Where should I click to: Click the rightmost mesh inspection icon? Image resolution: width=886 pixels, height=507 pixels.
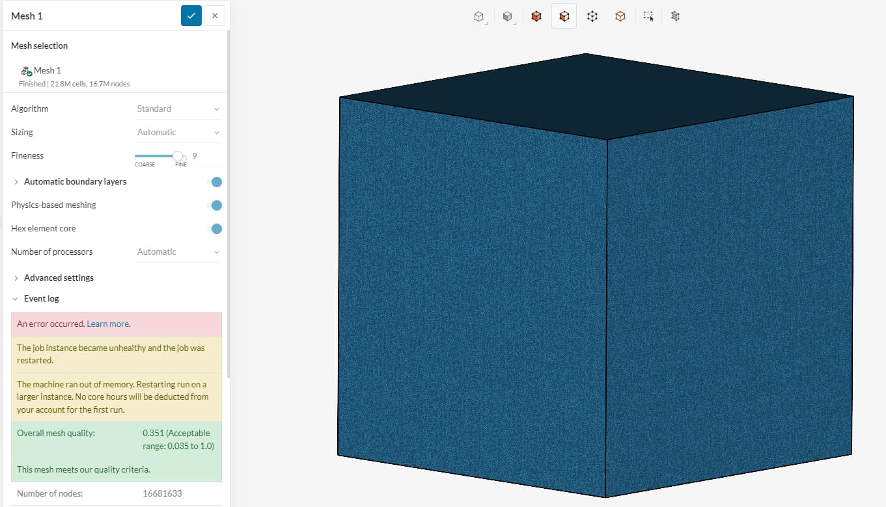675,16
